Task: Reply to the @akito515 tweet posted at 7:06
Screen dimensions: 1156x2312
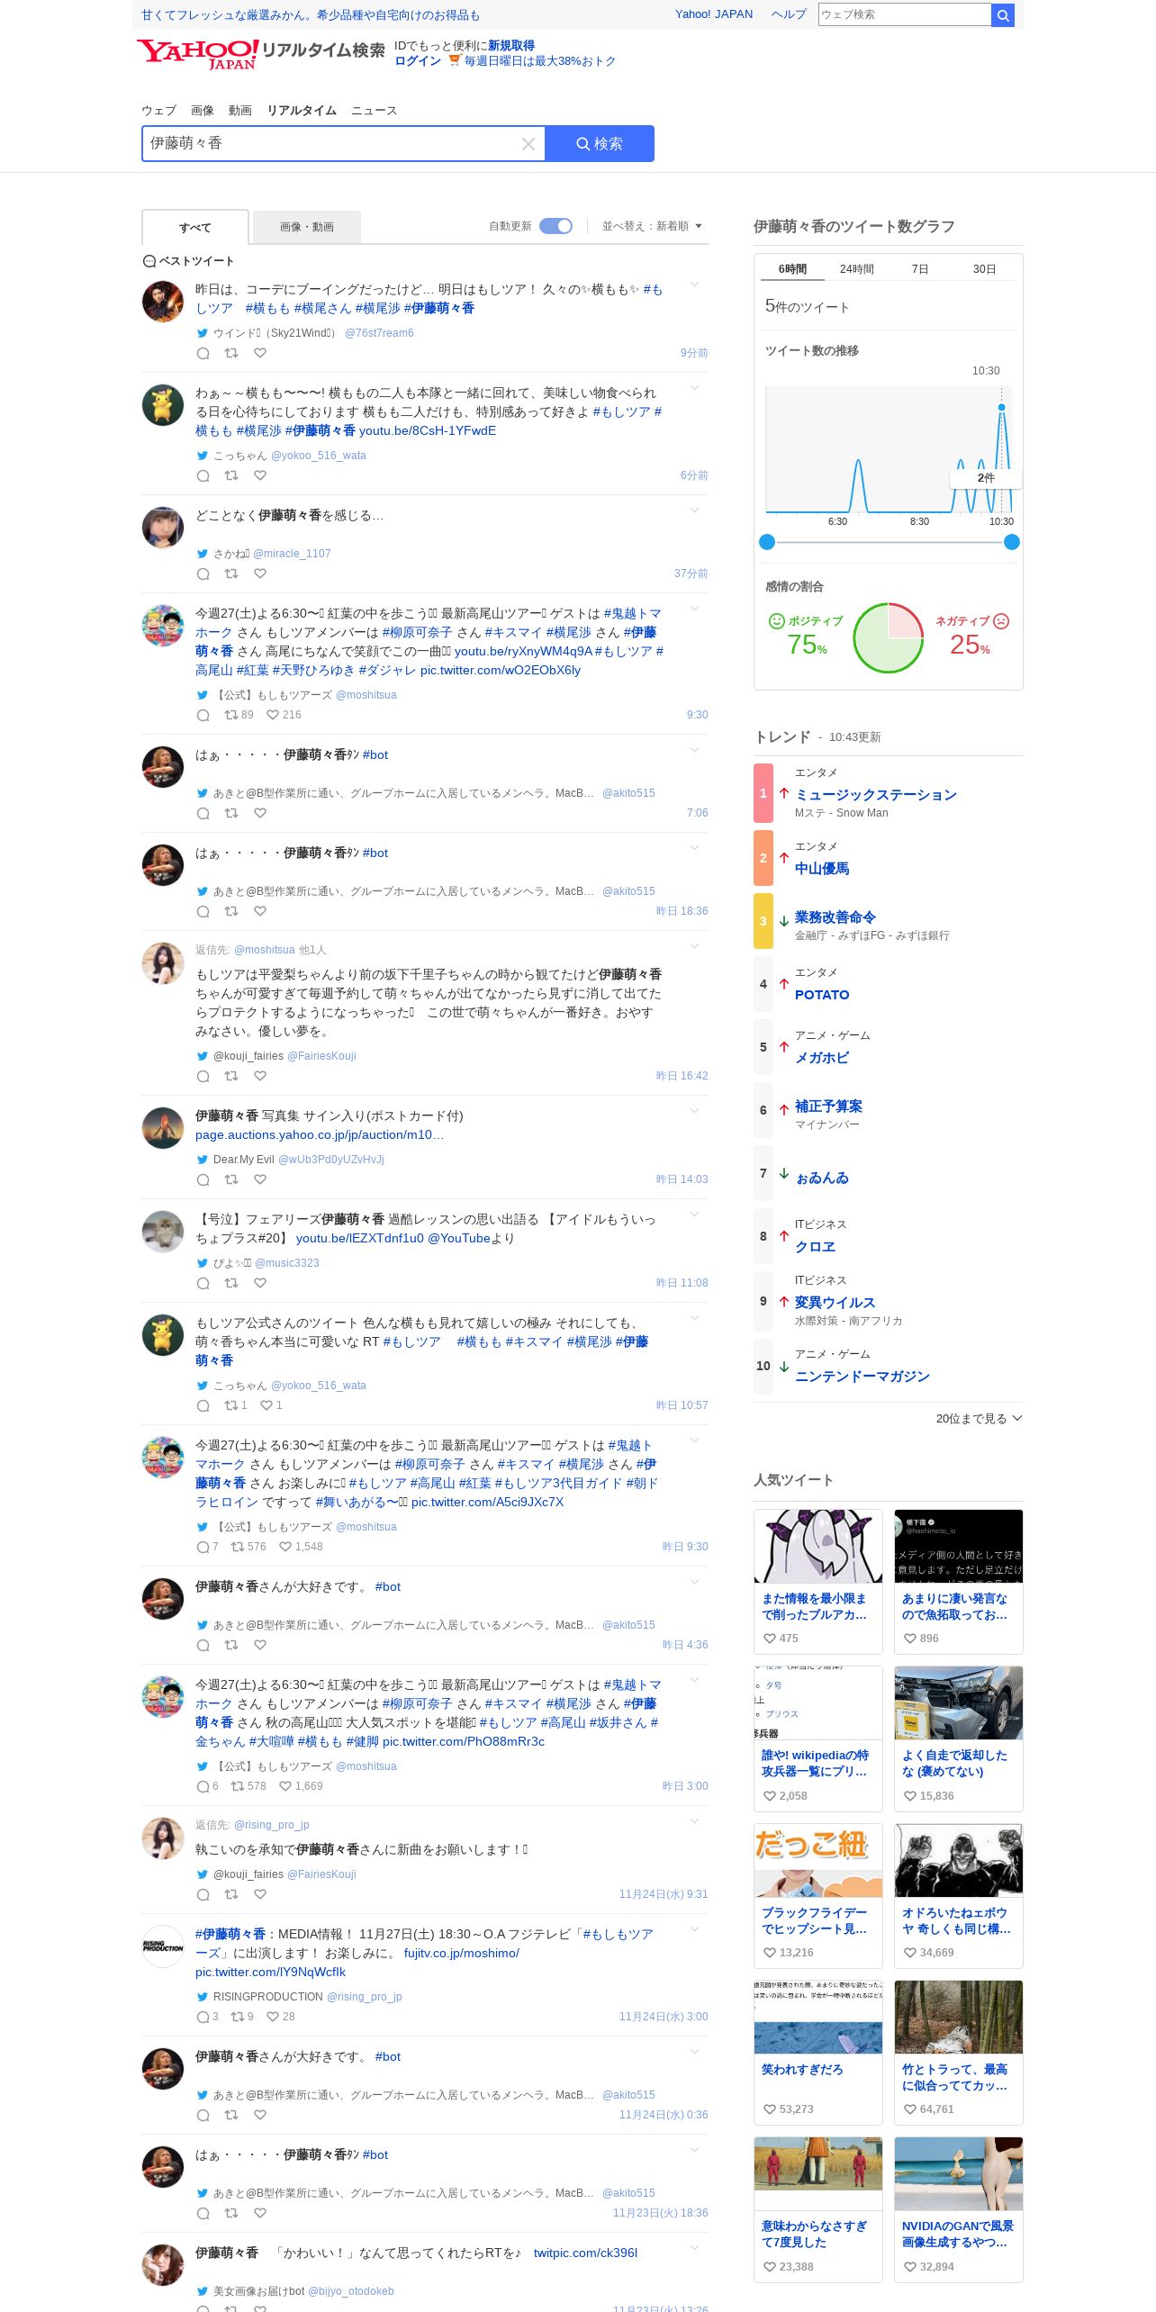Action: [203, 813]
